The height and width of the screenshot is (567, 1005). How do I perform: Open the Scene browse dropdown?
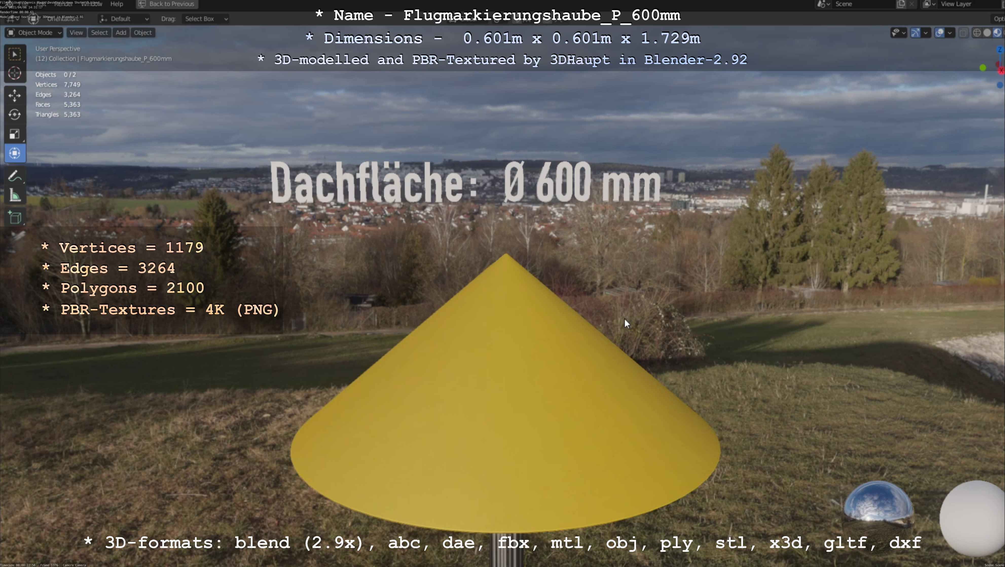[824, 4]
